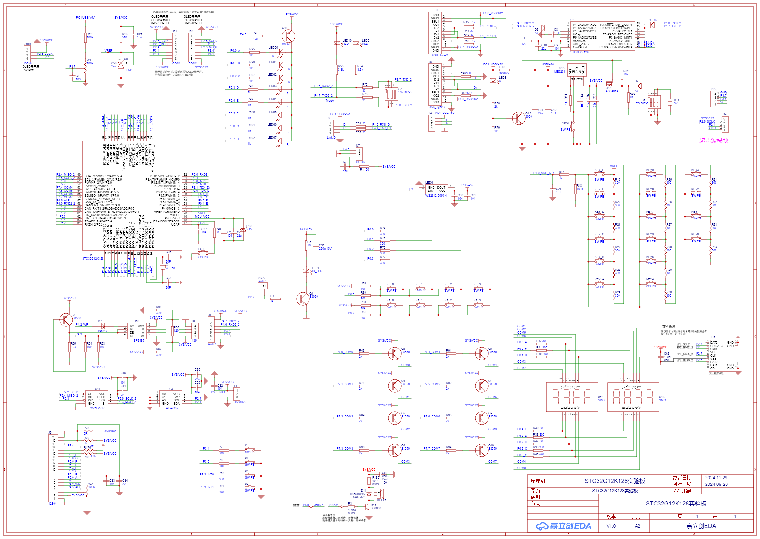Image resolution: width=760 pixels, height=539 pixels.
Task: Select the J5 12864 connector
Action: pyautogui.click(x=53, y=468)
